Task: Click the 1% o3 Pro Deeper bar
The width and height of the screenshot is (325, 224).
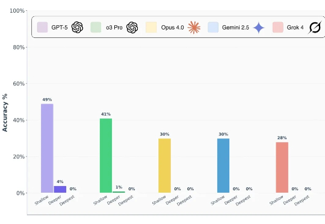Action: pyautogui.click(x=119, y=192)
